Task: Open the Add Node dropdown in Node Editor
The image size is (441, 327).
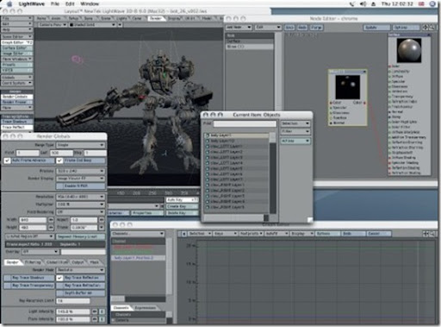Action: point(239,28)
